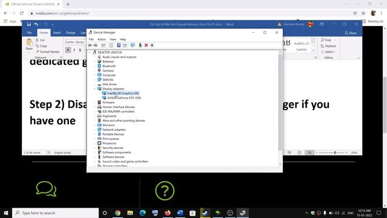Open Chrome from the taskbar

pyautogui.click(x=118, y=213)
